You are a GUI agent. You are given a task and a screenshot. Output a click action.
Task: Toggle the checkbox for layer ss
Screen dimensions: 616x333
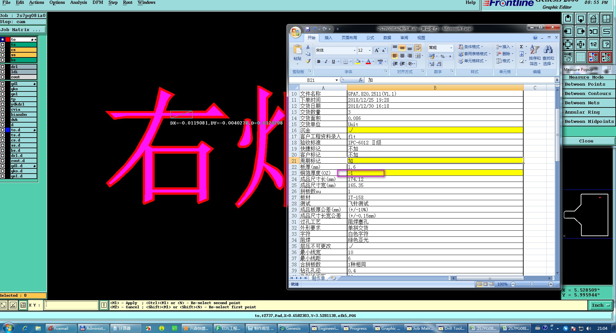3,55
